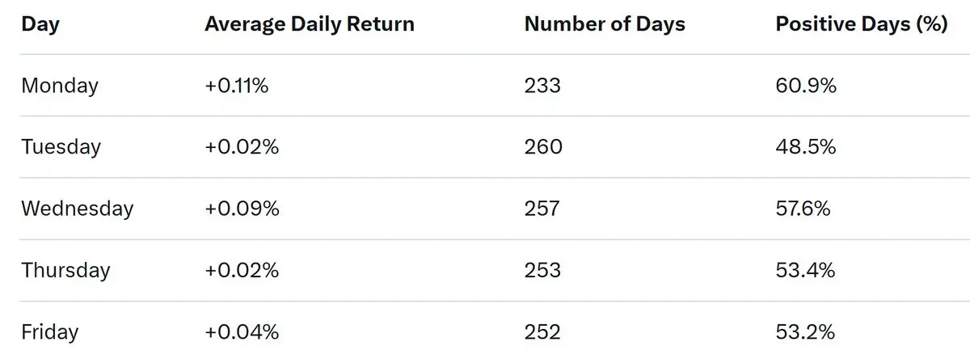Click the 48.5% positive days cell
Screen dimensions: 970x363
[806, 147]
